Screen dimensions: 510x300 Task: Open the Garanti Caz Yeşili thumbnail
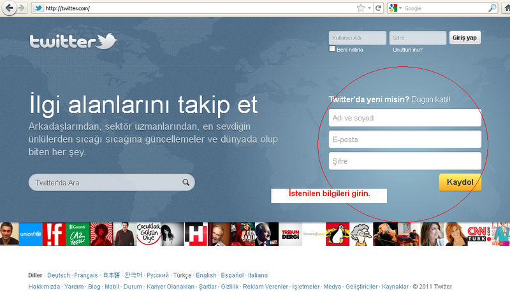click(78, 234)
